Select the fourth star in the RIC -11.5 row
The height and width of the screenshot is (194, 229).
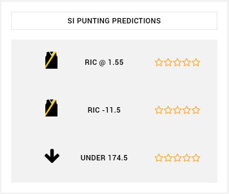[x=187, y=110]
